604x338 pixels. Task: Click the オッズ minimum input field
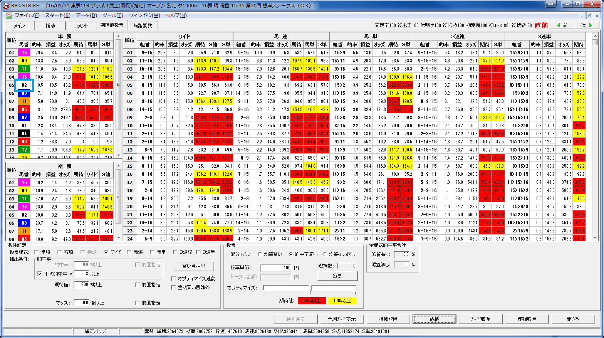click(x=81, y=303)
